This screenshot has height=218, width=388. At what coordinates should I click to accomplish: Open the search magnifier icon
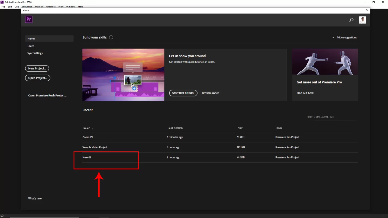pyautogui.click(x=351, y=20)
